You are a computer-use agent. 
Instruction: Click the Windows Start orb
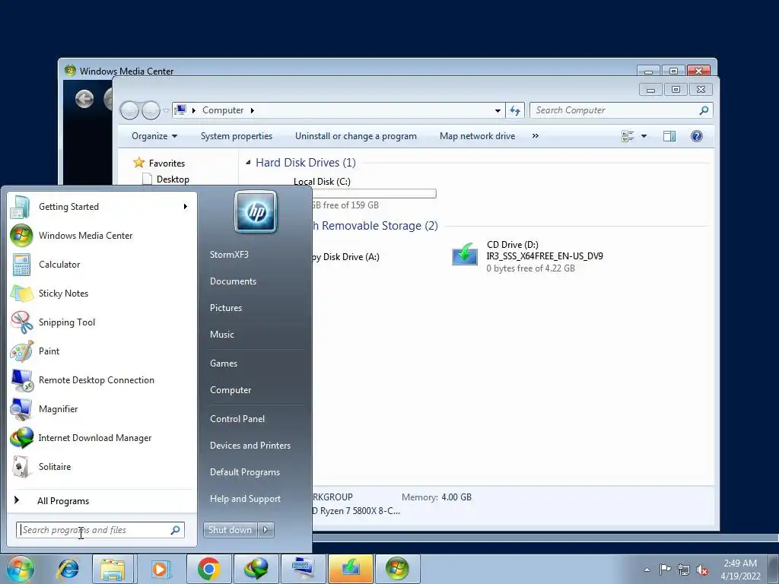(21, 569)
